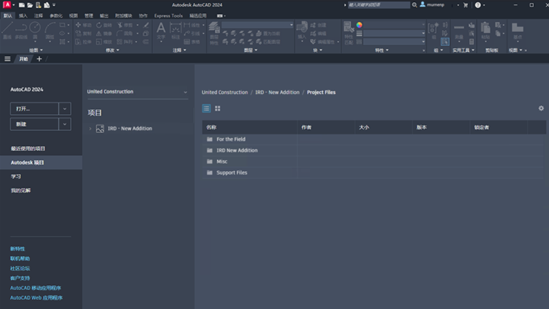
Task: Open project files settings gear
Action: click(x=541, y=108)
